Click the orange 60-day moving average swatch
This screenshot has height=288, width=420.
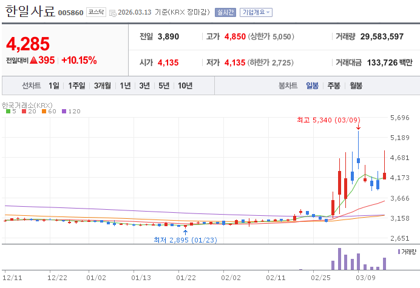click(44, 112)
